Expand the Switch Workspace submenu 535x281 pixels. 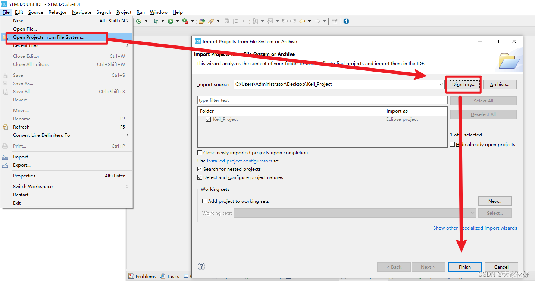[66, 186]
